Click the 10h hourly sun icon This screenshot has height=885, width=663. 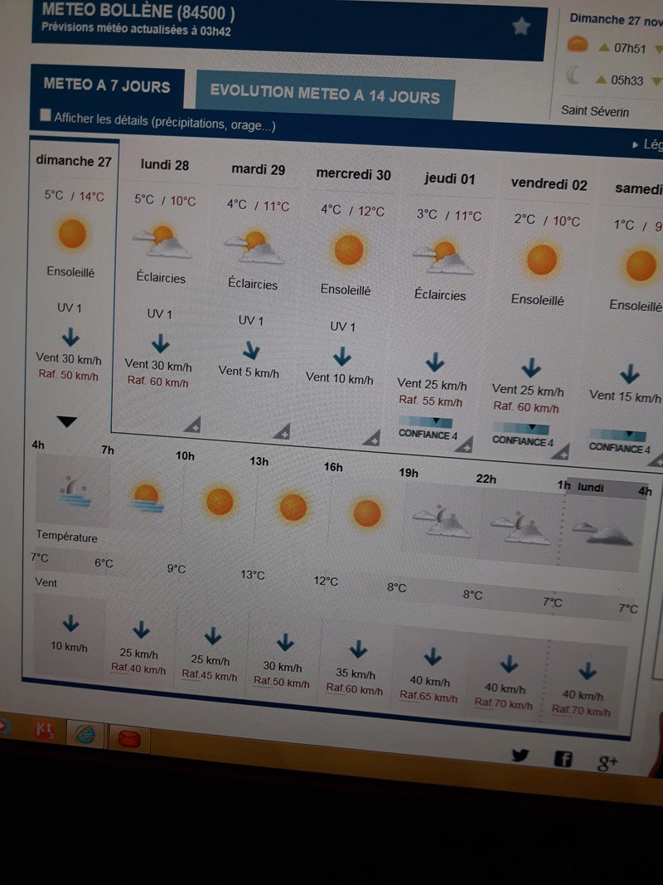pos(220,501)
